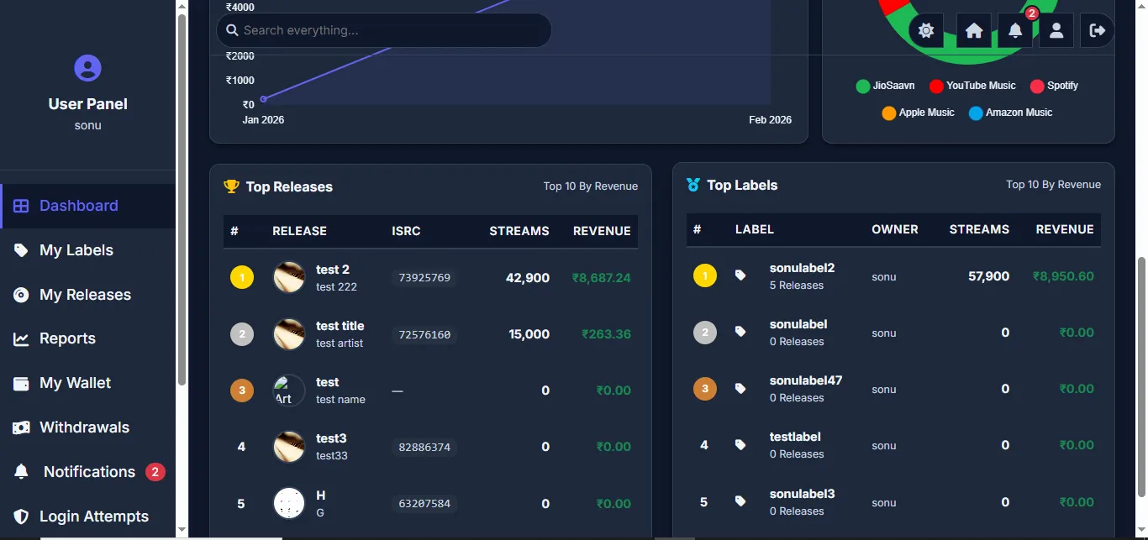Toggle the YouTube Music legend item
Viewport: 1148px width, 540px height.
[x=972, y=86]
